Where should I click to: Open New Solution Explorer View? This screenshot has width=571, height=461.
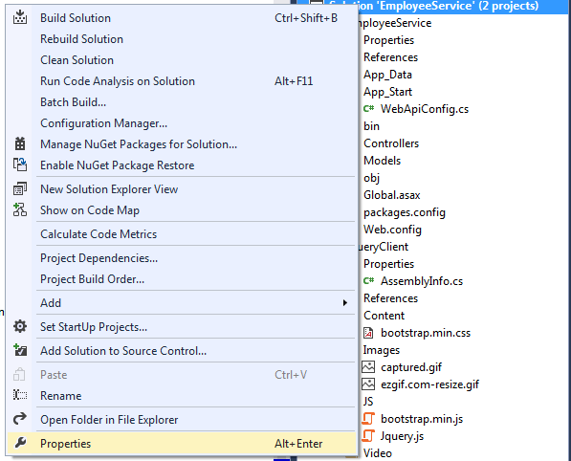pos(181,189)
